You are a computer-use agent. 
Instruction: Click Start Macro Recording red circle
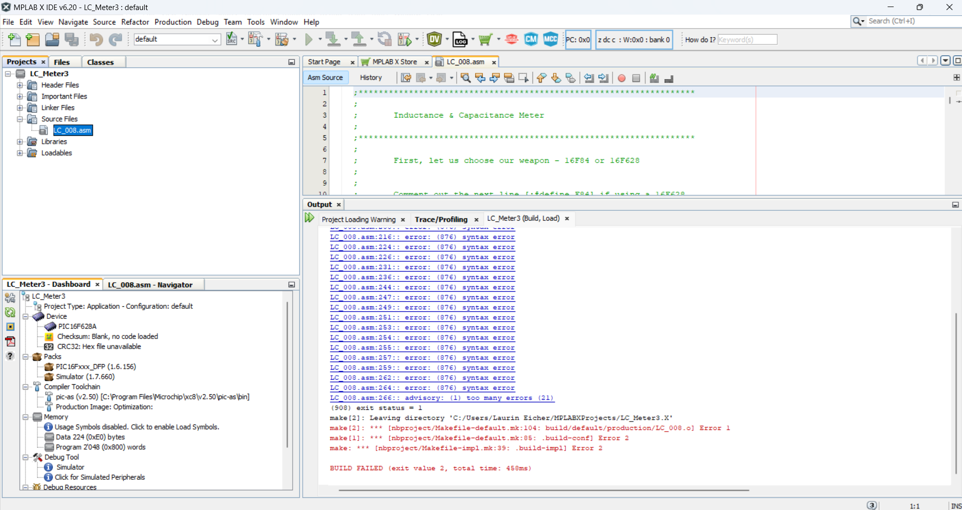(x=622, y=78)
